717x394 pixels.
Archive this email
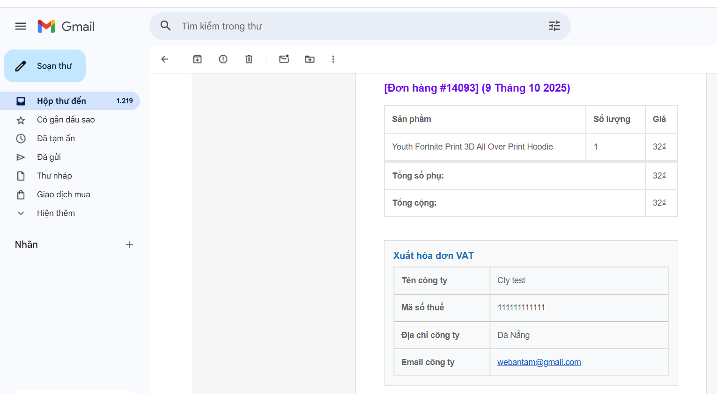click(197, 59)
